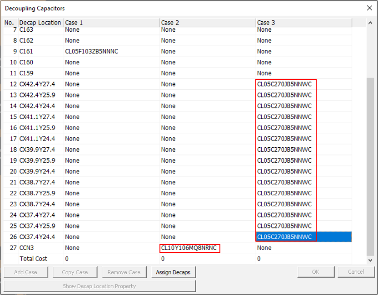Screen dimensions: 378x295
Task: Select the highlighted Case 3 cell in row 26
Action: 285,237
